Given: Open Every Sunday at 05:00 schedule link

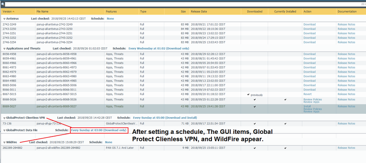Looking at the screenshot, I should click(x=165, y=118).
